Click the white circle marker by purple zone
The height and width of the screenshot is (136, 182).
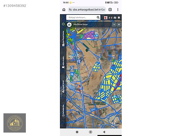click(x=97, y=34)
